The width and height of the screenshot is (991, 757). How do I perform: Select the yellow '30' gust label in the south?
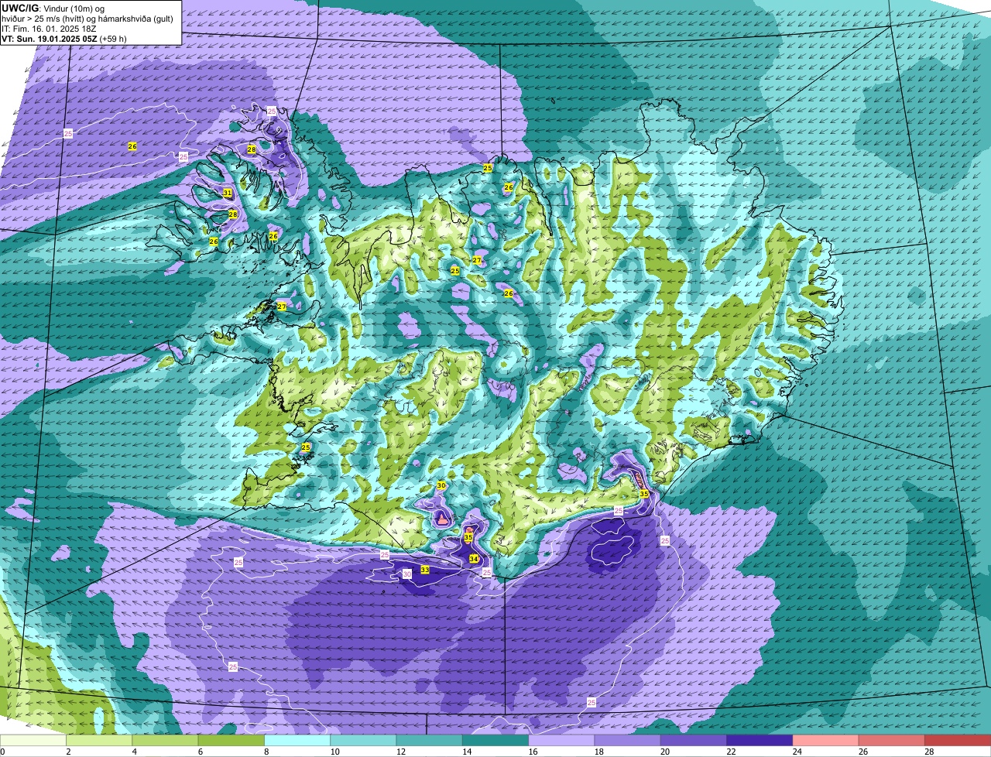(441, 485)
